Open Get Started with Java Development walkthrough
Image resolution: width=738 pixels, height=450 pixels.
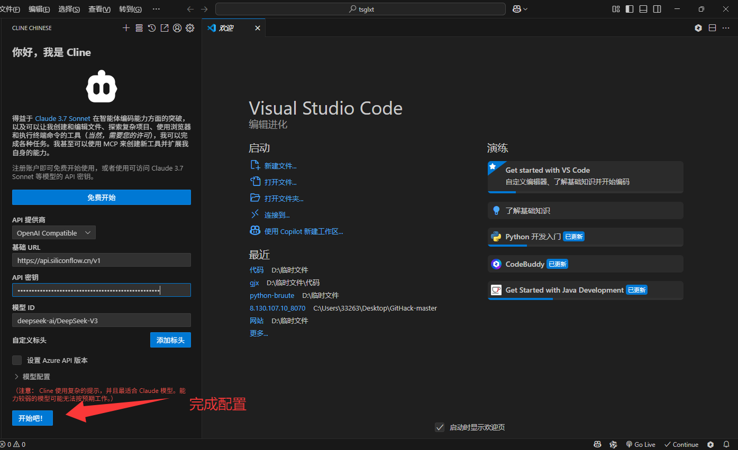tap(585, 290)
